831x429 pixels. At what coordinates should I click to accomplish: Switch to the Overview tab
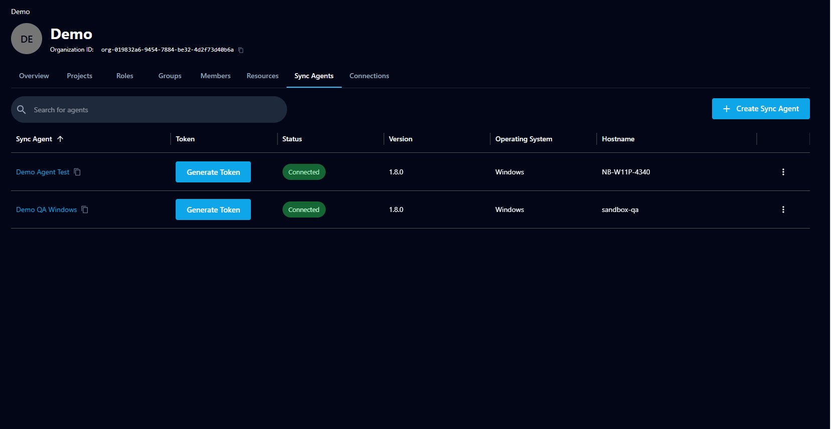[x=34, y=76]
